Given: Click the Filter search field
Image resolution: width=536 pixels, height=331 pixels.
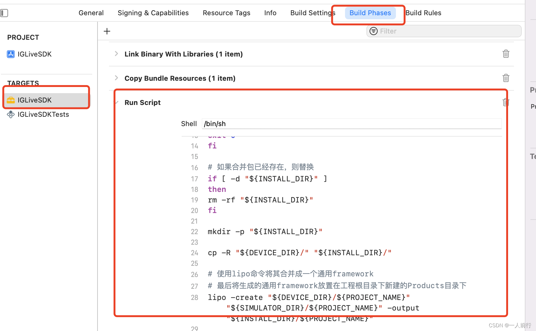Looking at the screenshot, I should tap(444, 31).
